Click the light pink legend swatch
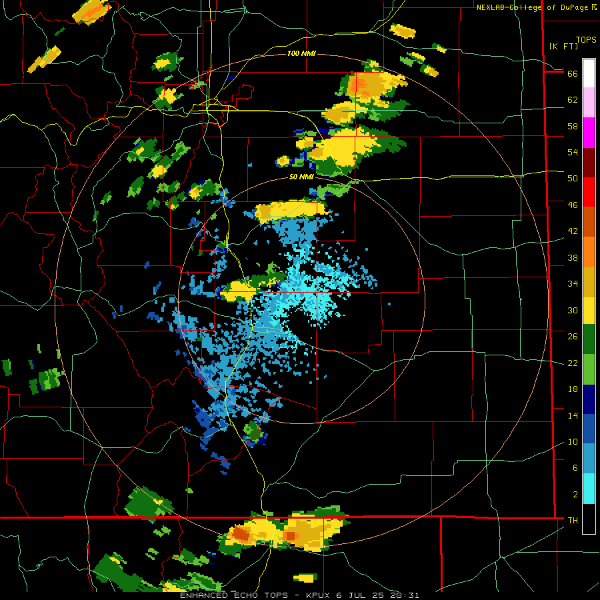Image resolution: width=600 pixels, height=600 pixels. click(589, 103)
